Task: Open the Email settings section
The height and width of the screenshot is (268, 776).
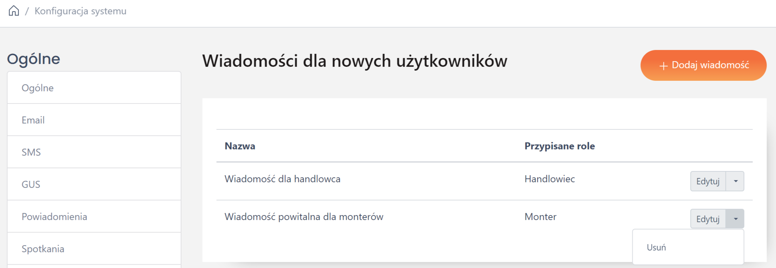Action: click(x=33, y=120)
